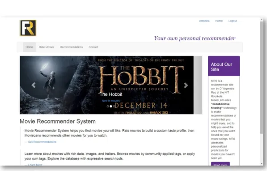Advance carousel with next arrow
The image size is (267, 171).
pyautogui.click(x=186, y=85)
